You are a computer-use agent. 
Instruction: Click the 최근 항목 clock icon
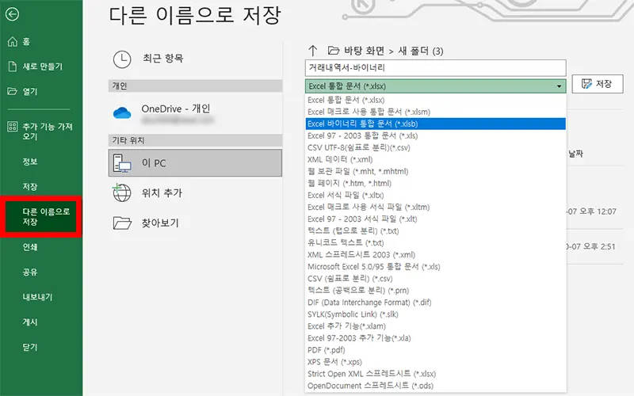(122, 59)
